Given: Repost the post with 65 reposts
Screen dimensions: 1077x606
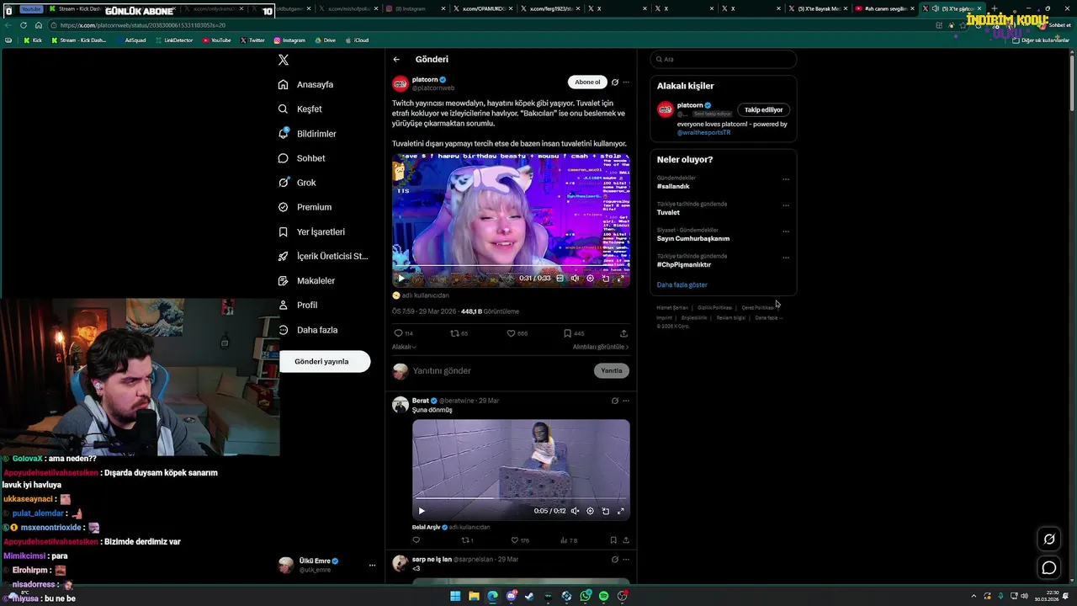Looking at the screenshot, I should [459, 333].
